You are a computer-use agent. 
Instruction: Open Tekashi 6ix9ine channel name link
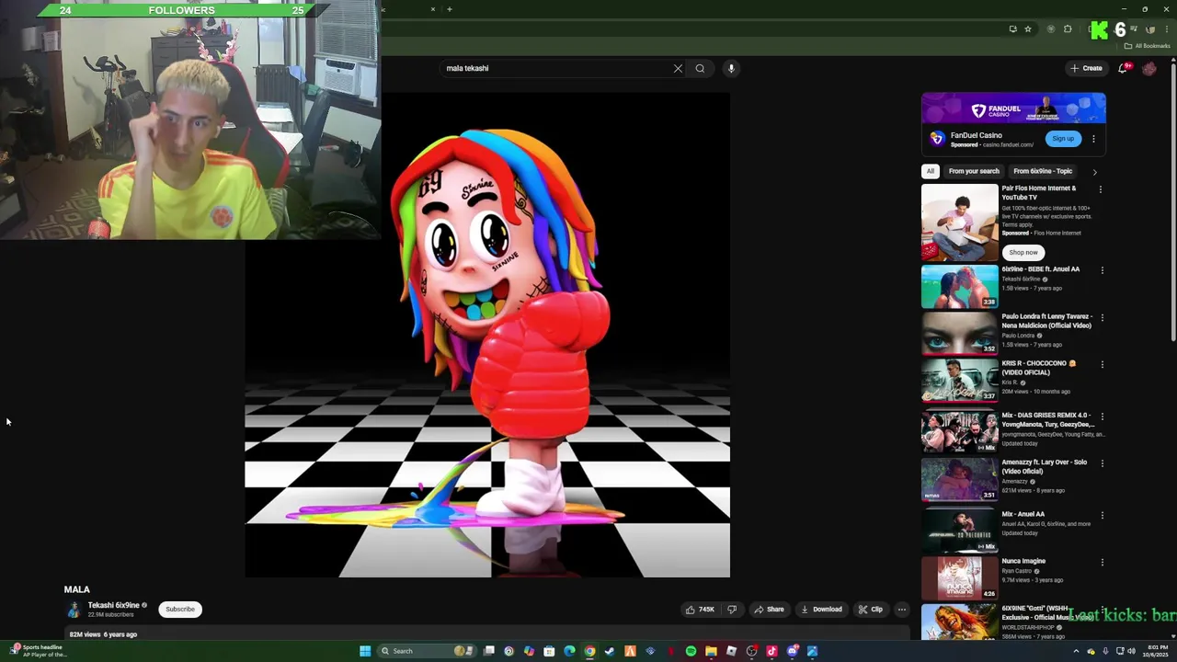[x=114, y=605]
